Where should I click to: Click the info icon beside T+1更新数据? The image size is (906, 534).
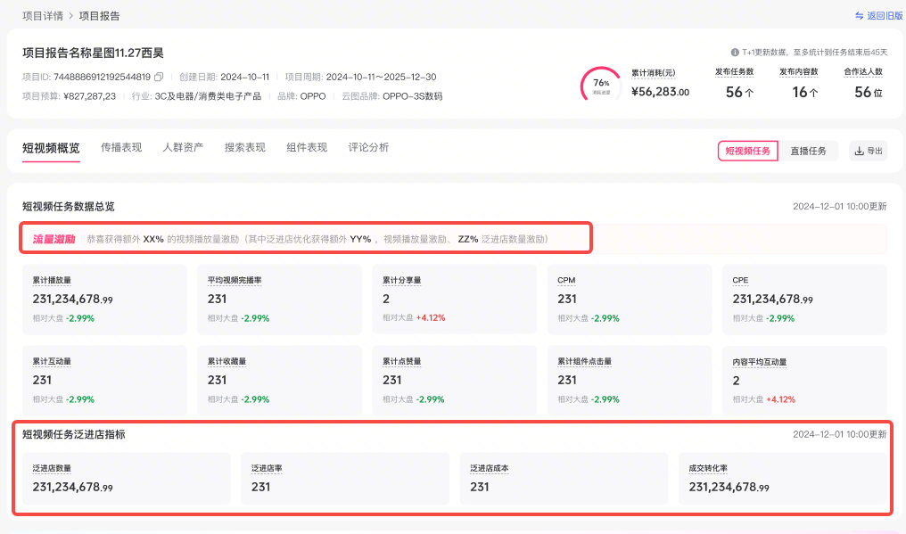coord(735,52)
